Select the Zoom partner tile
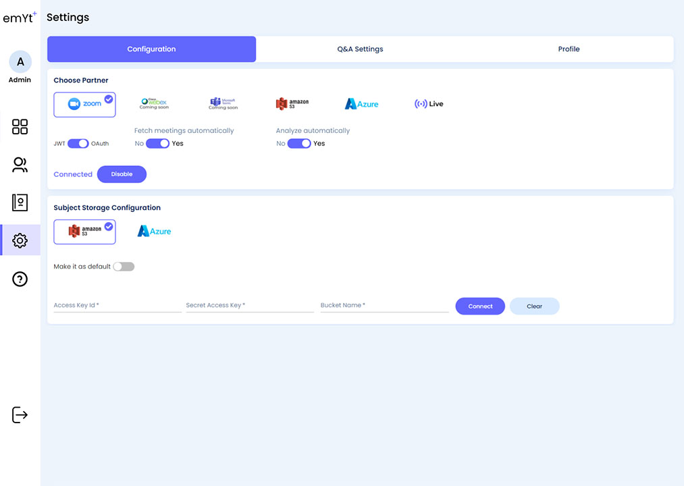 pos(84,104)
